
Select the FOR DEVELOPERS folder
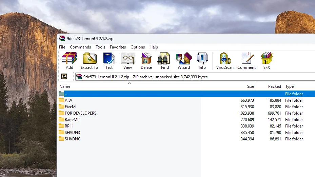click(x=80, y=113)
